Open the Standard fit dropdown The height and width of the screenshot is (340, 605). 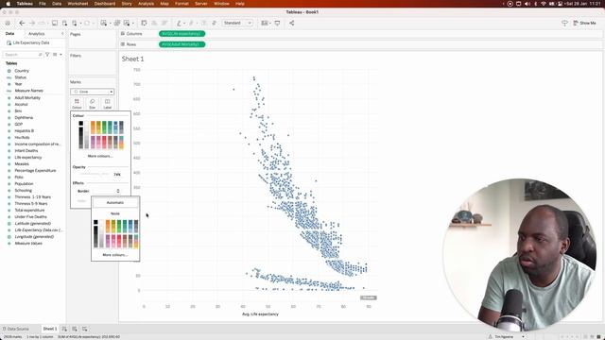click(237, 23)
